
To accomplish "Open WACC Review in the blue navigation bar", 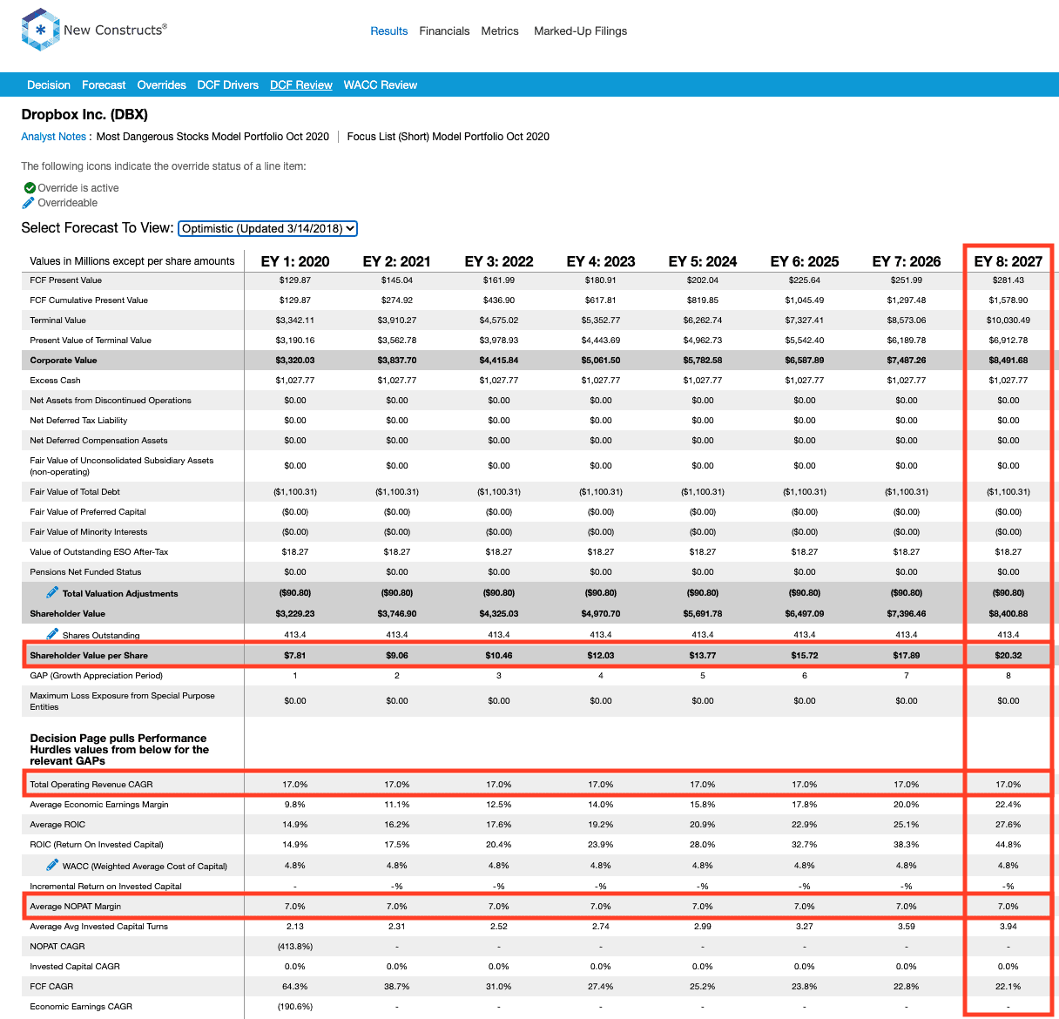I will 381,85.
